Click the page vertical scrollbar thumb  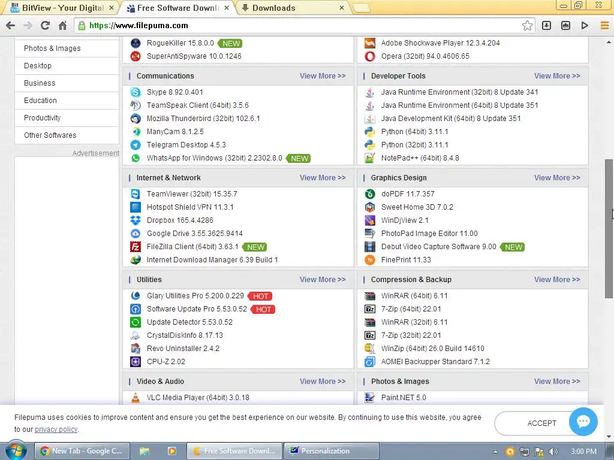tap(609, 229)
